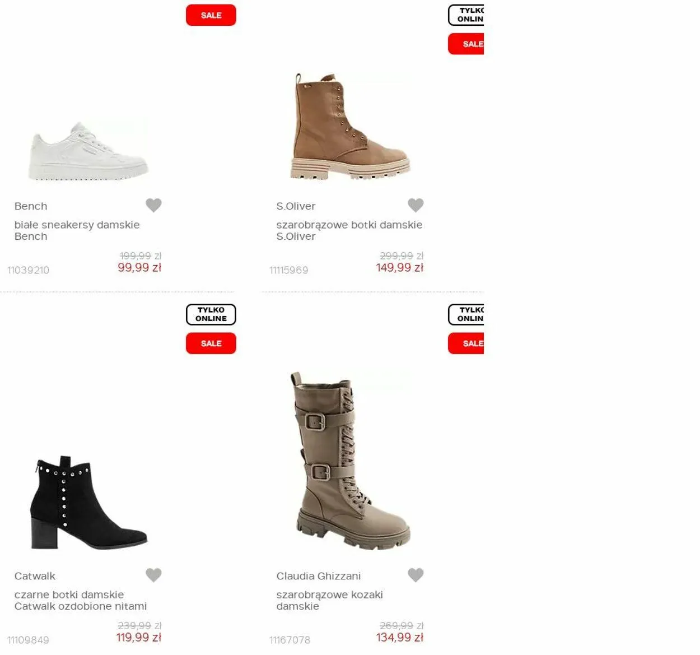The height and width of the screenshot is (655, 700).
Task: Click SALE badge above Bench sneakers
Action: coord(211,15)
